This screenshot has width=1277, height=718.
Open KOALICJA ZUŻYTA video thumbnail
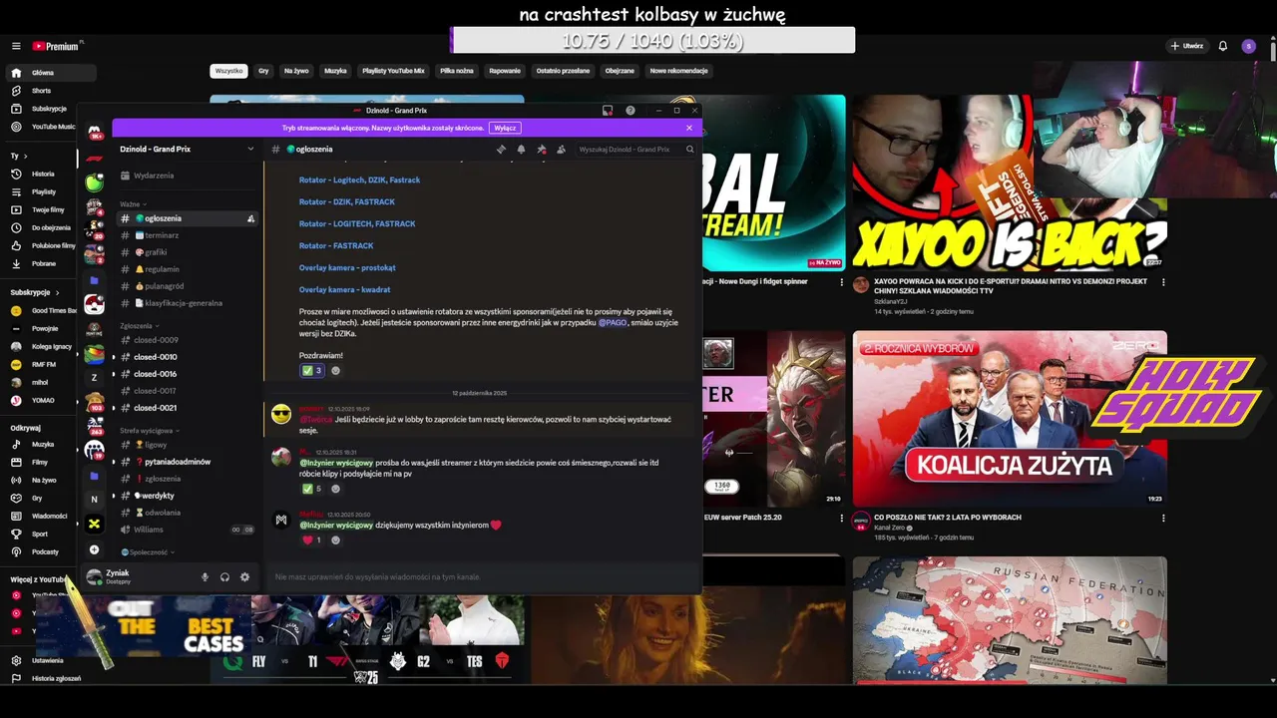[x=1009, y=419]
